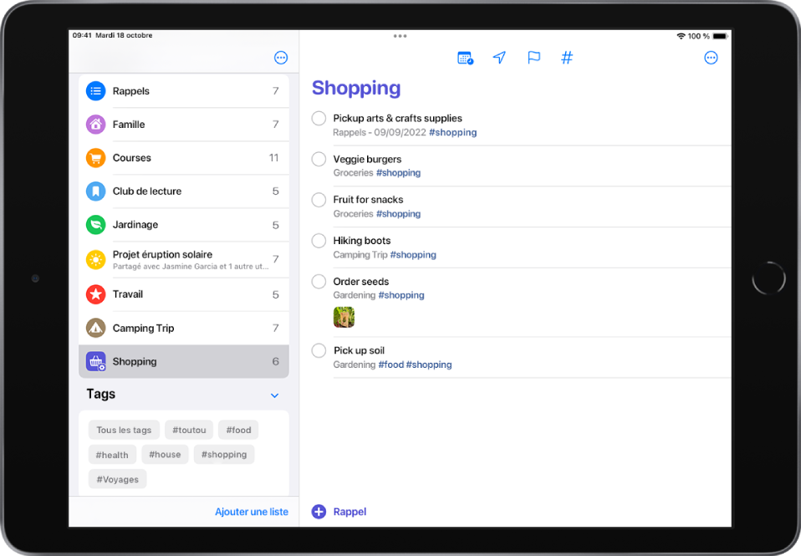The height and width of the screenshot is (556, 801).
Task: Tap the flag toolbar icon
Action: [533, 58]
